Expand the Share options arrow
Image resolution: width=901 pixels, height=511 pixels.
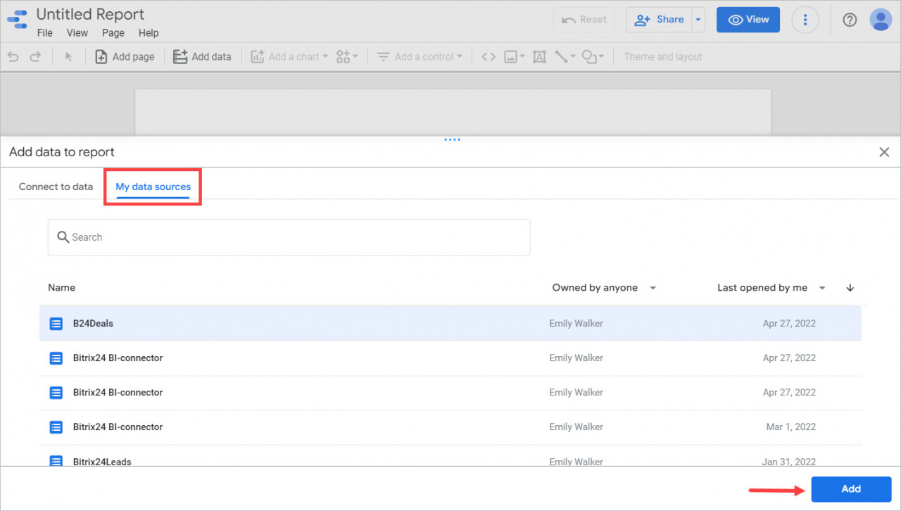(x=698, y=20)
